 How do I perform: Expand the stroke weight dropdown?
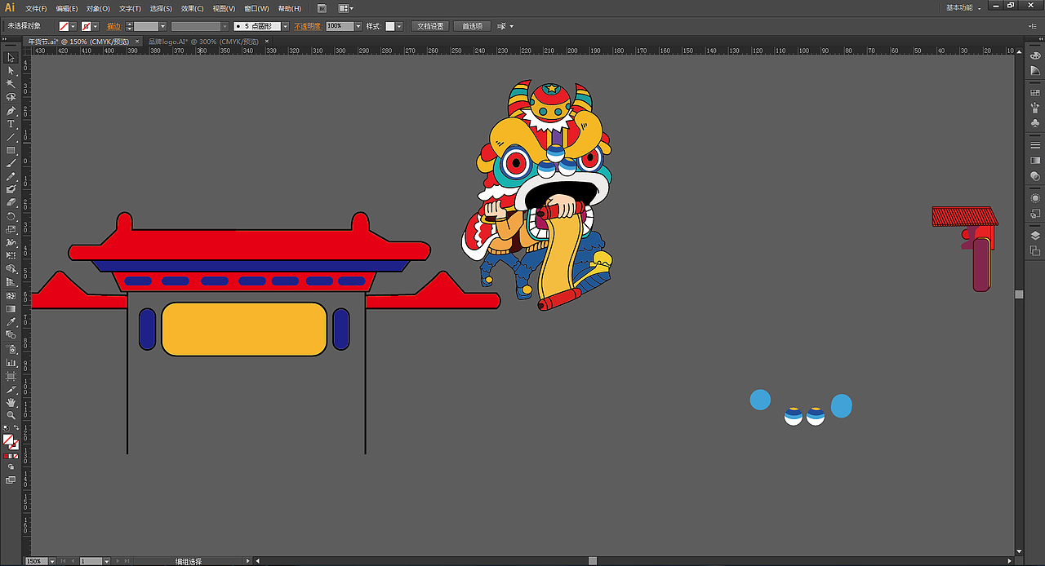point(162,26)
